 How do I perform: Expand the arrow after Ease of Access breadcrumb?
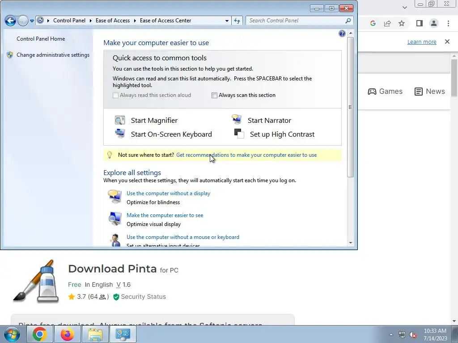coord(135,21)
